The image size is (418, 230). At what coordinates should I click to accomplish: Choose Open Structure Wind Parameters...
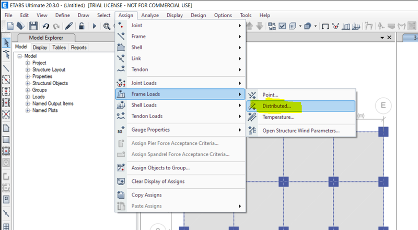pyautogui.click(x=301, y=131)
